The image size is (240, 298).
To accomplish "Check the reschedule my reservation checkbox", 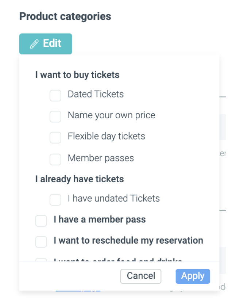I will click(41, 242).
